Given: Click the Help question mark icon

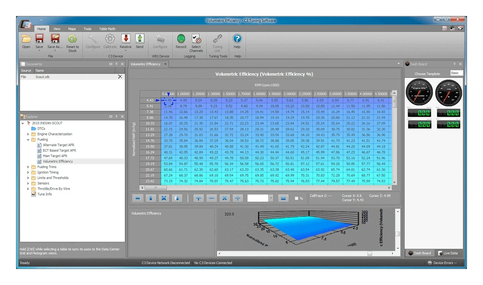Looking at the screenshot, I should click(237, 39).
